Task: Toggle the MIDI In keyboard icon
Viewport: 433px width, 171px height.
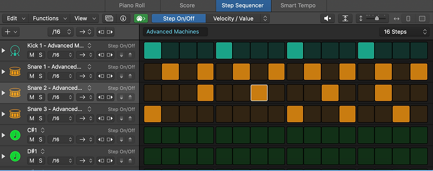Action: pos(109,19)
